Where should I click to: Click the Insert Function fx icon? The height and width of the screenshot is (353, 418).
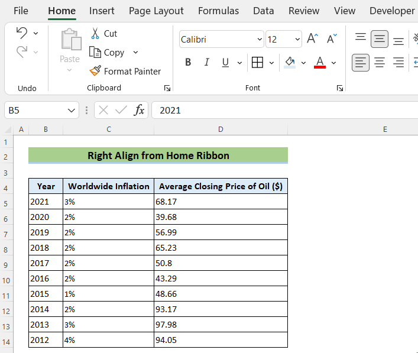click(x=139, y=110)
